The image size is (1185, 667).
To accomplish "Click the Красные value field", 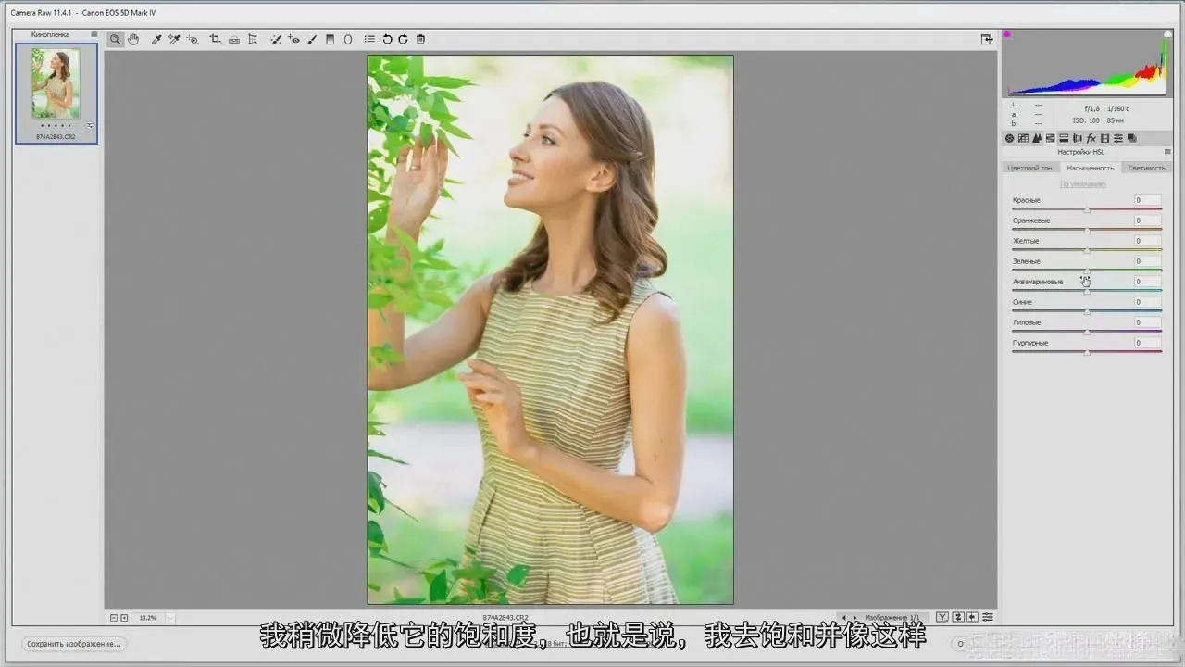I will 1148,200.
